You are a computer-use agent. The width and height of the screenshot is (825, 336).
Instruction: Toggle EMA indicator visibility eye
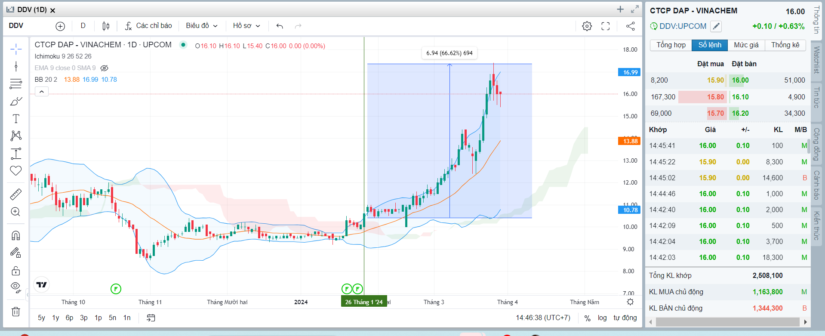click(104, 68)
